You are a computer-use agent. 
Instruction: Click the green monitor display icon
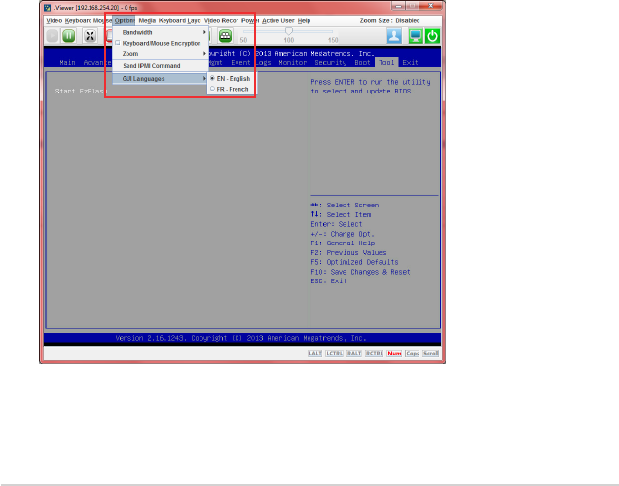(x=416, y=36)
